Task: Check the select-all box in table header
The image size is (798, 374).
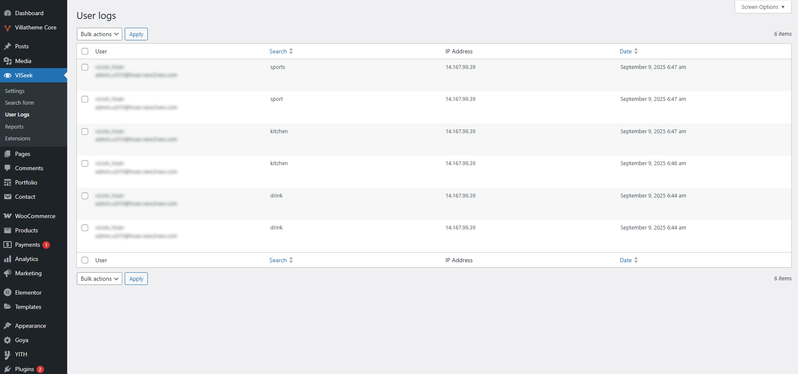Action: (x=85, y=51)
